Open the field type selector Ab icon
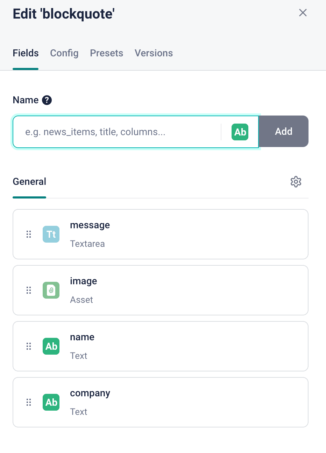 [x=240, y=132]
